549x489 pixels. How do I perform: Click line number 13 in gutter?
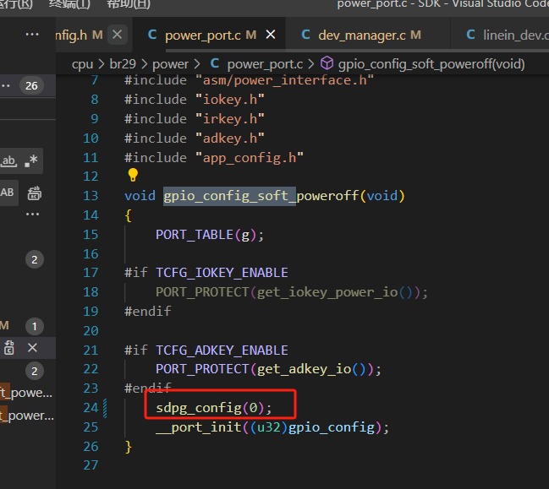[91, 196]
